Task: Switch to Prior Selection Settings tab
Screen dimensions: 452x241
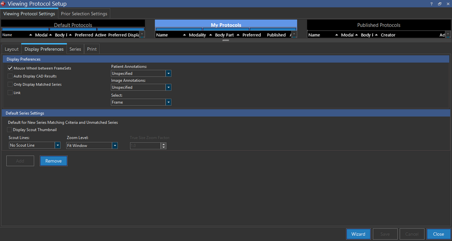Action: click(84, 14)
